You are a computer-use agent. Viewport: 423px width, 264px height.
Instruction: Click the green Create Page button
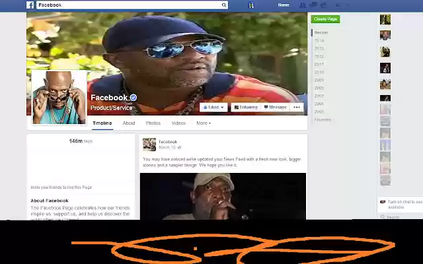coord(325,19)
